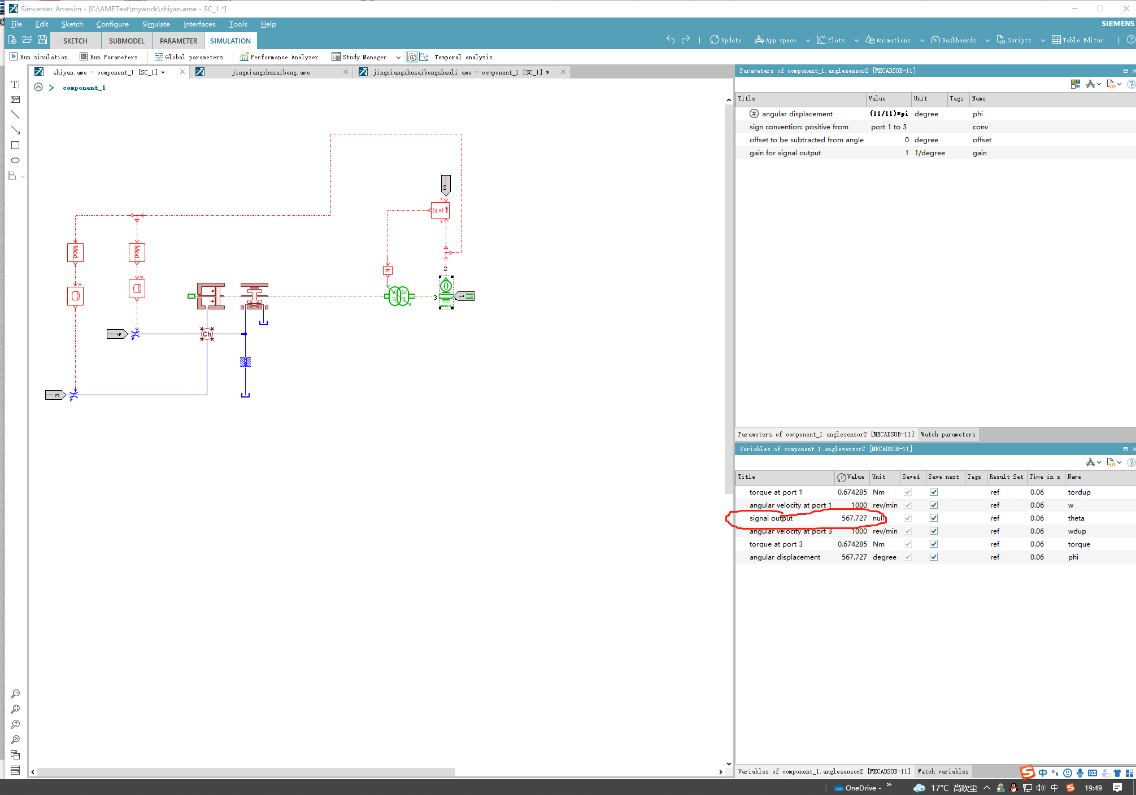
Task: Select the Ellipse drawing tool
Action: 15,160
